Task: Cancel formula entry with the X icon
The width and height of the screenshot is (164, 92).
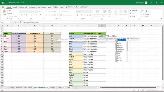Action: [15, 22]
